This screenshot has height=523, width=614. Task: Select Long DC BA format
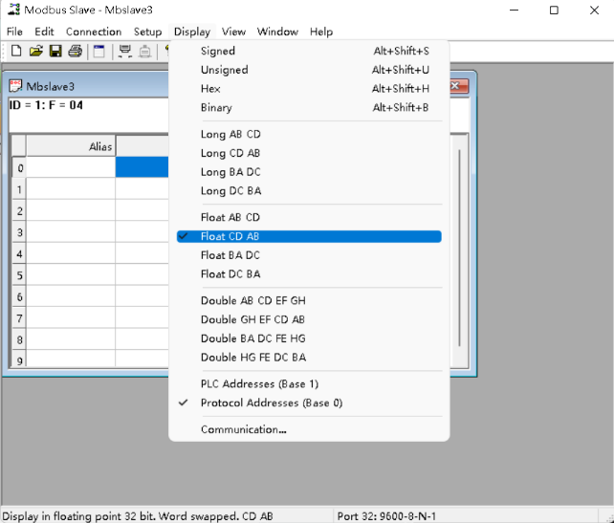pyautogui.click(x=309, y=190)
